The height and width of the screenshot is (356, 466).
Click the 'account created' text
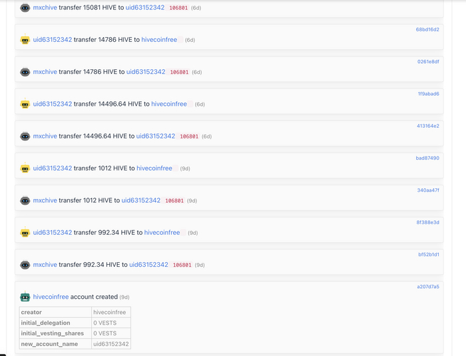click(94, 297)
